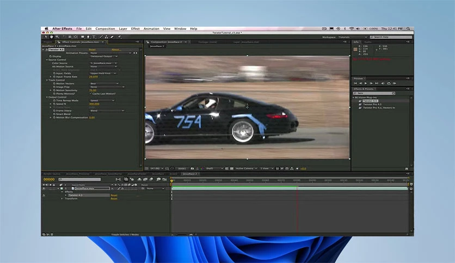Select the Selection arrow tool

[x=46, y=37]
